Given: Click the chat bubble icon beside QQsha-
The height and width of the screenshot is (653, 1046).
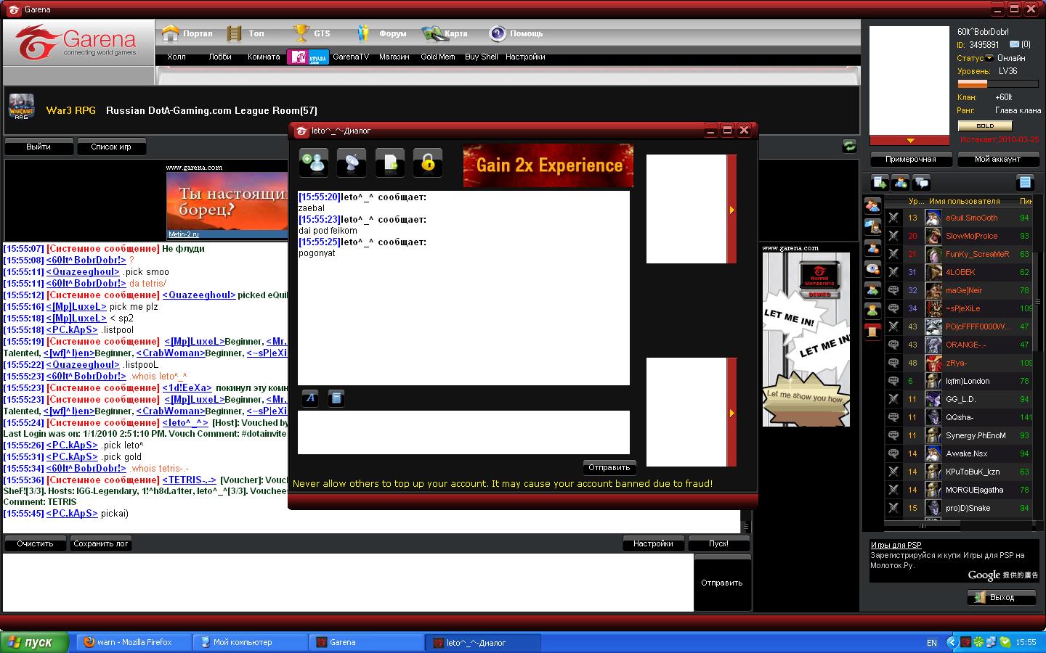Looking at the screenshot, I should pyautogui.click(x=893, y=417).
